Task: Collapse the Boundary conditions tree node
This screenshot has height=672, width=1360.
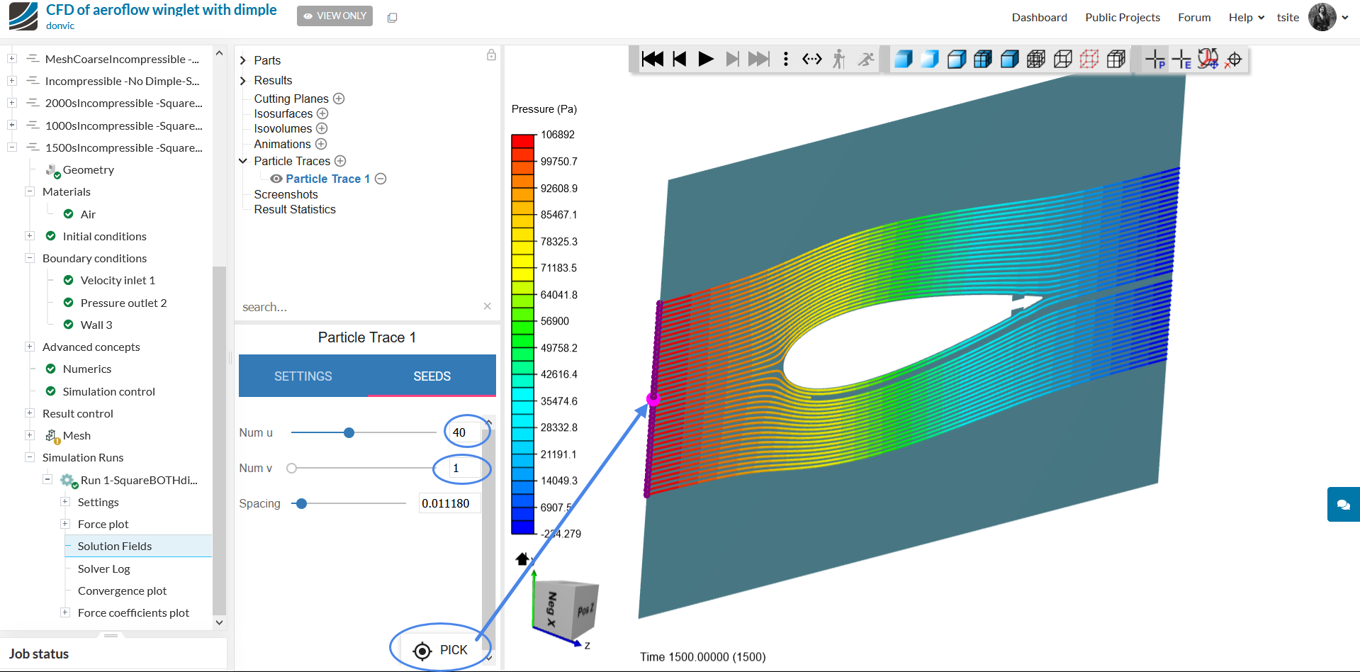Action: (x=30, y=258)
